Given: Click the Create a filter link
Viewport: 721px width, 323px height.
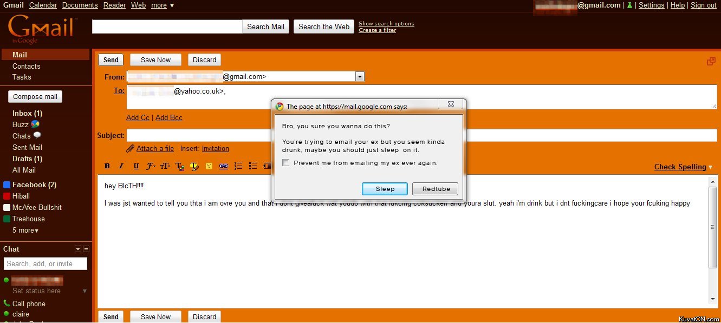Looking at the screenshot, I should 377,30.
